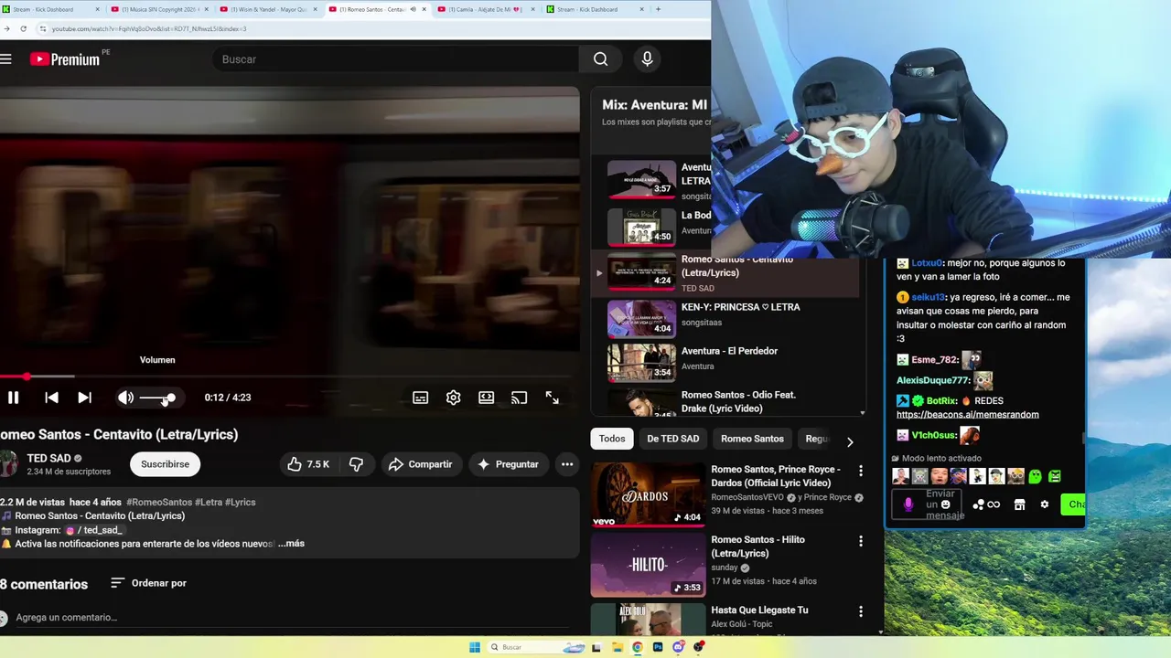Cast video to a TV device
The image size is (1171, 658).
click(x=520, y=398)
